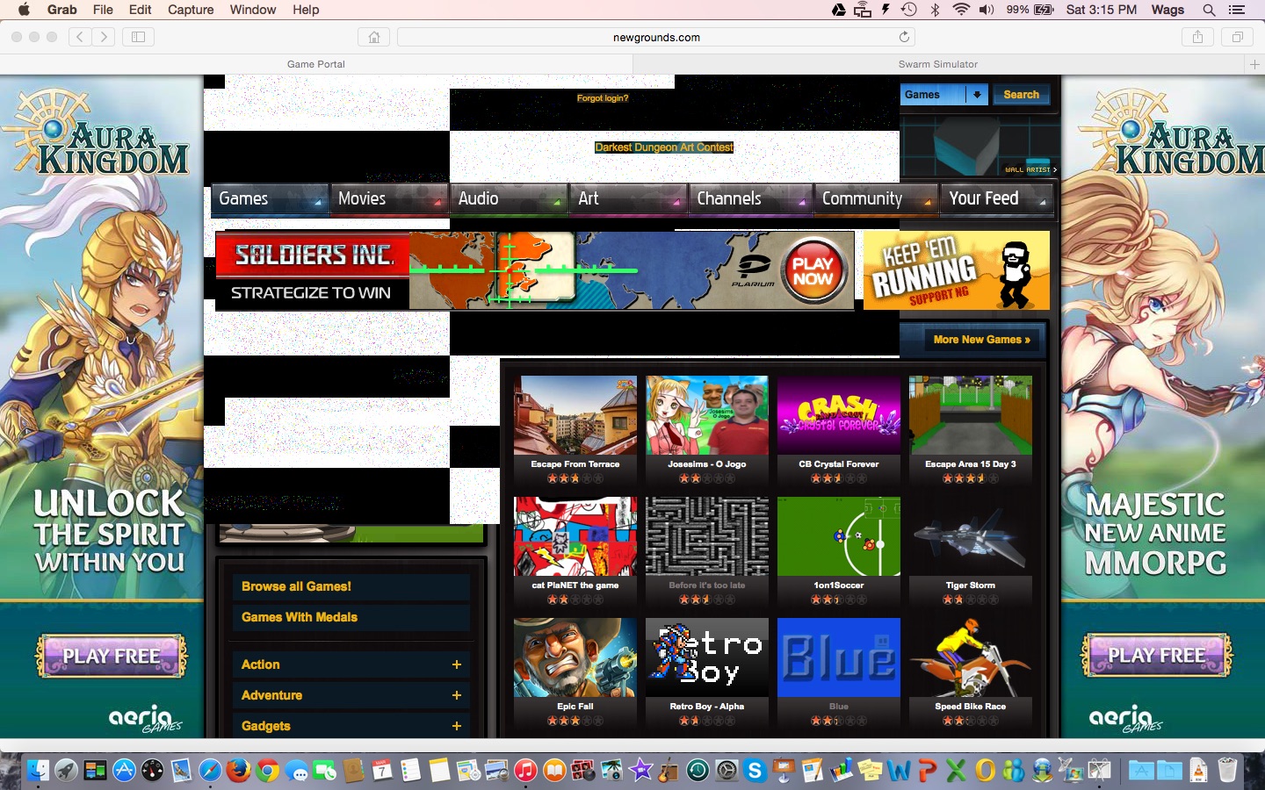Open the Edit menu
Screen dimensions: 1265x790
140,10
